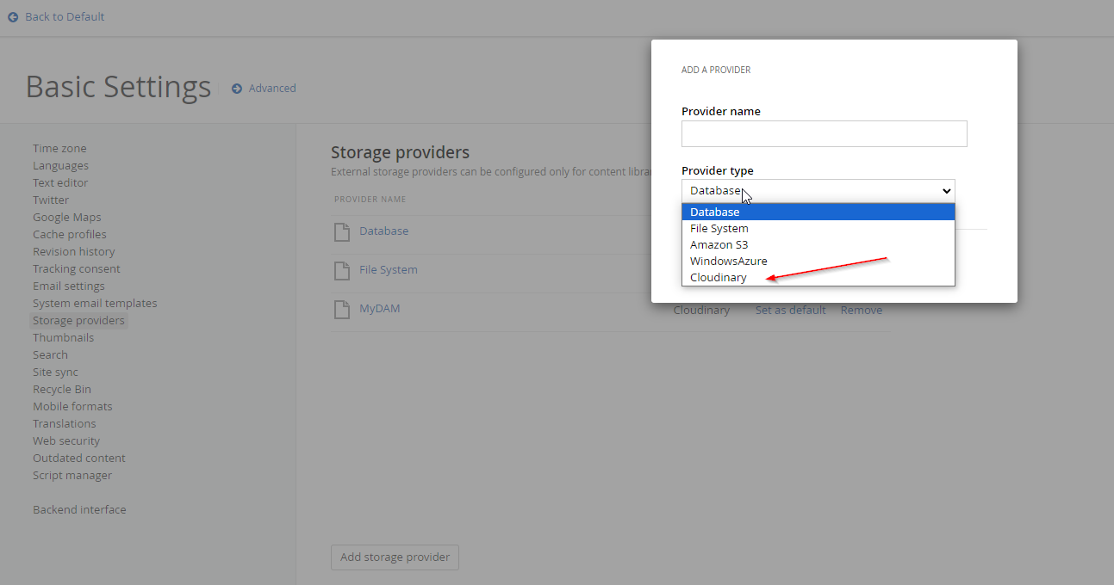Open the Database provider link

pyautogui.click(x=383, y=231)
